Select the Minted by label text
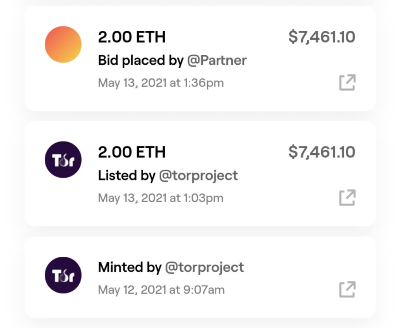Screen dimensions: 400x328 click(x=130, y=267)
